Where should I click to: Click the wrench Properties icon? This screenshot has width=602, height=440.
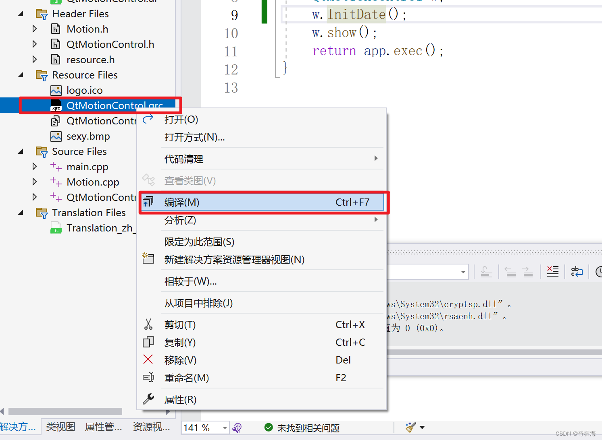coord(148,399)
